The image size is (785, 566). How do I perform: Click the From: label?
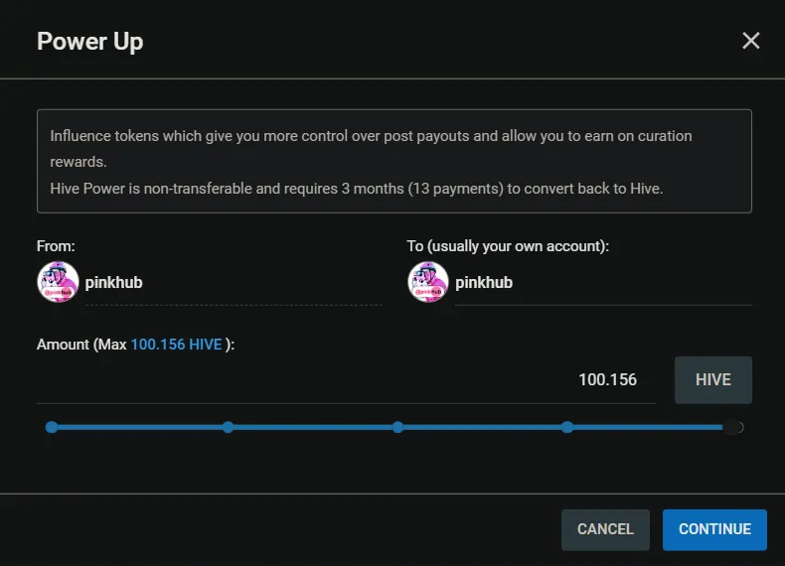tap(56, 246)
